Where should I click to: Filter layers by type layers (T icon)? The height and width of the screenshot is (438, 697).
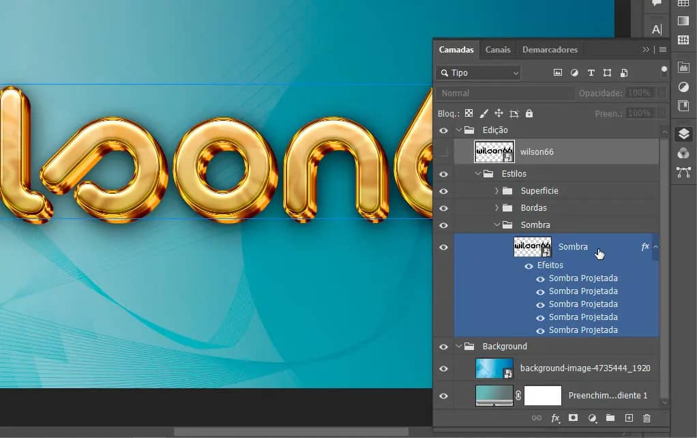pos(591,73)
